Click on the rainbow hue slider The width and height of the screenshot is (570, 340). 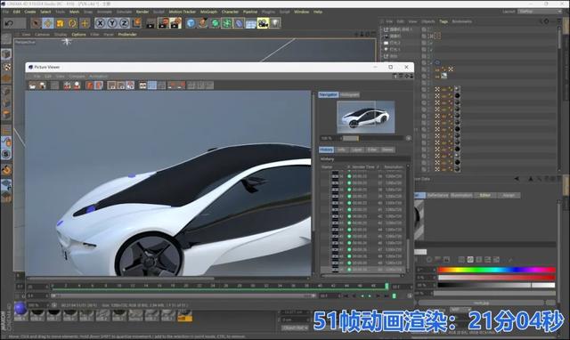pos(497,270)
